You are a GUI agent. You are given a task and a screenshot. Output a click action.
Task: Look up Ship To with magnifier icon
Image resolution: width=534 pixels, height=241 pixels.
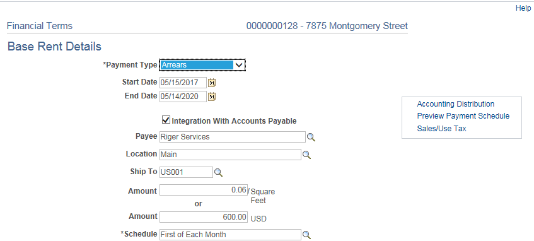pos(218,173)
